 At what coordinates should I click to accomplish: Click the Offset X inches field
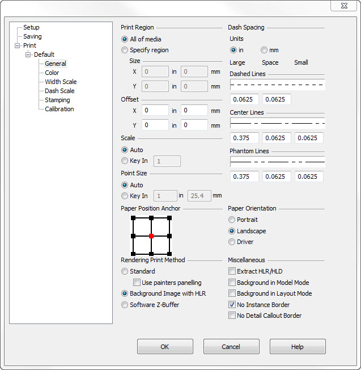pos(155,111)
